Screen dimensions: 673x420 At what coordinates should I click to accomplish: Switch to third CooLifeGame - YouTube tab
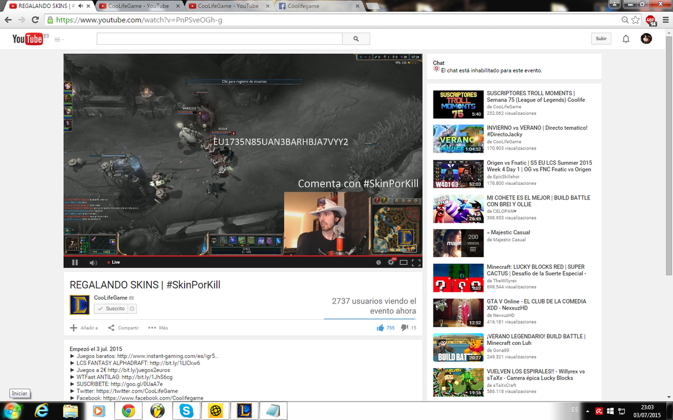point(228,6)
